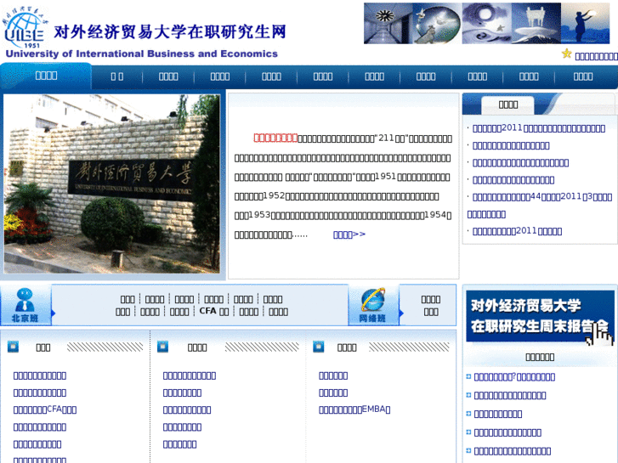The height and width of the screenshot is (463, 618).
Task: Select the highlighted active navigation tab
Action: [46, 76]
